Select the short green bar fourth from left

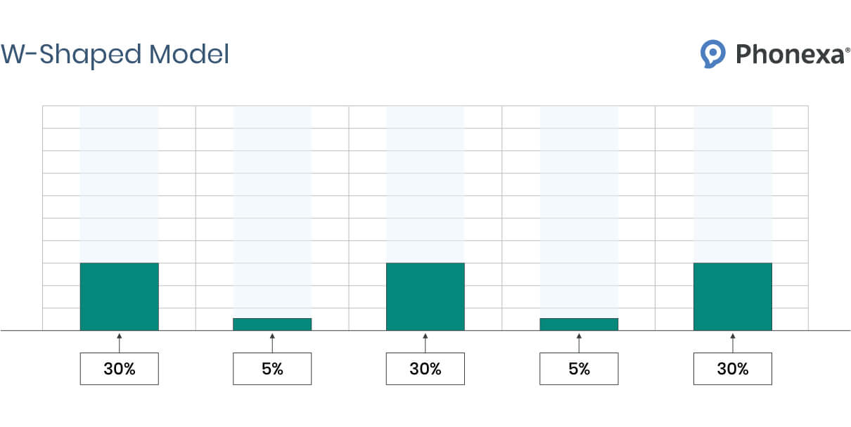coord(579,324)
